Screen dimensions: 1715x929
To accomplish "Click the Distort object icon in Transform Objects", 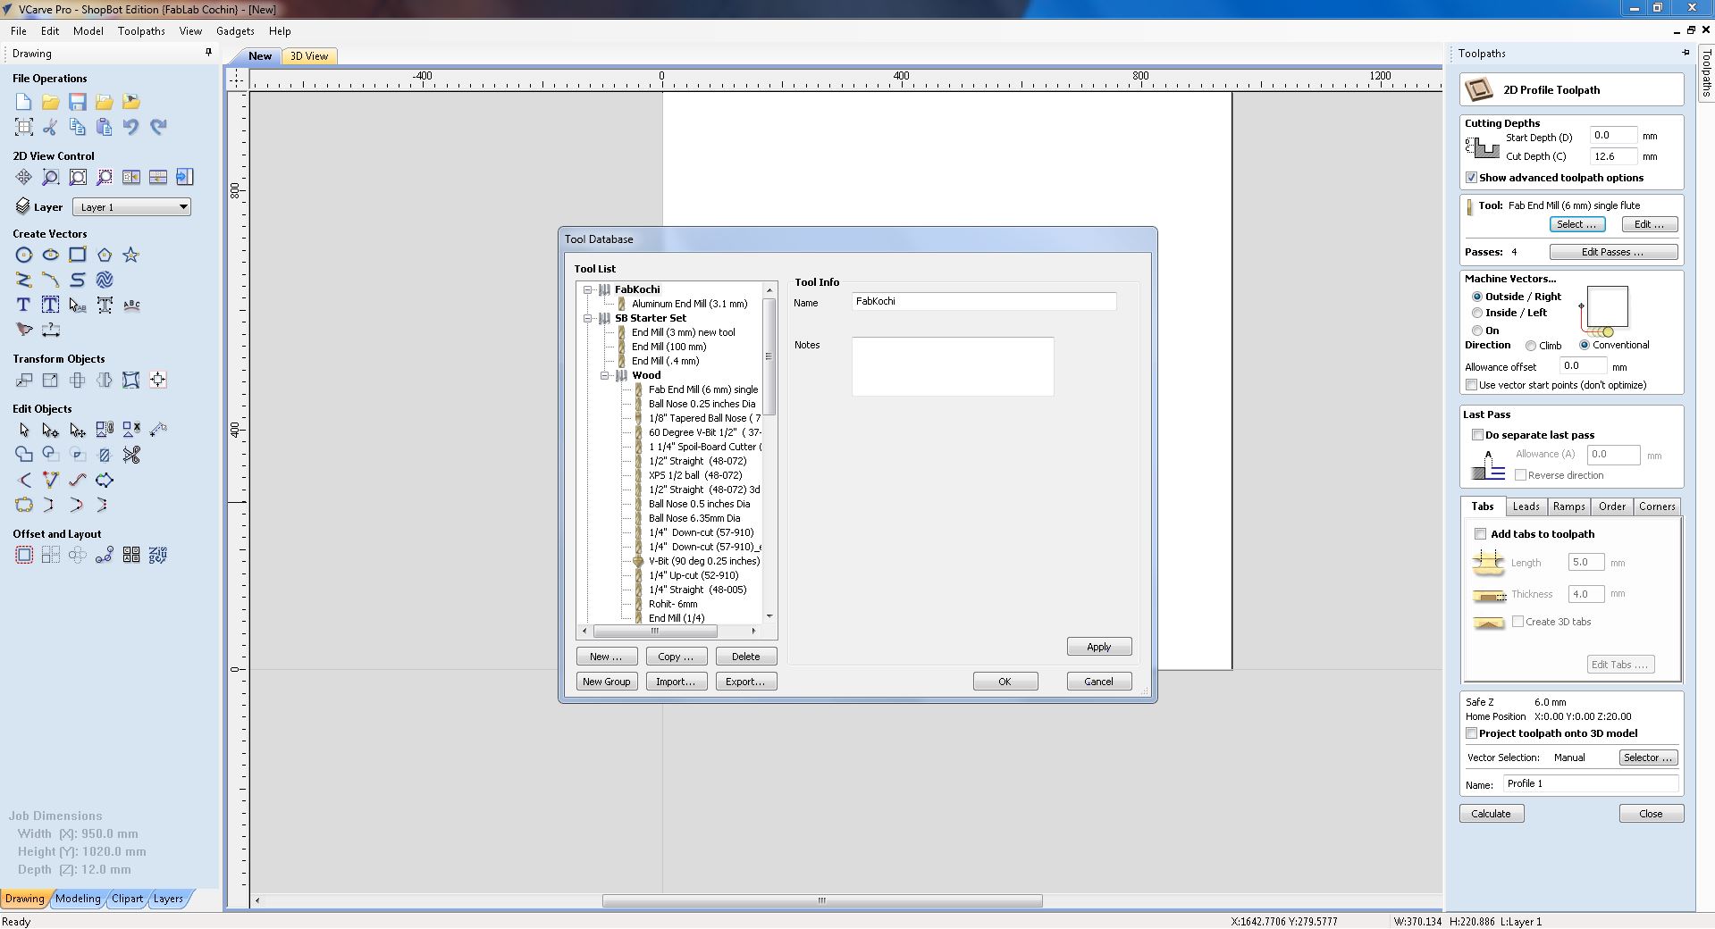I will tap(131, 380).
